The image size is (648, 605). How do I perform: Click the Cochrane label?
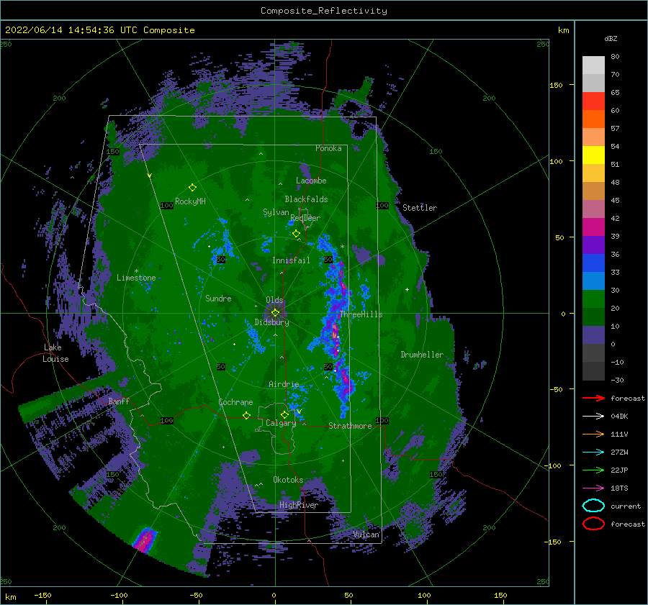[235, 402]
